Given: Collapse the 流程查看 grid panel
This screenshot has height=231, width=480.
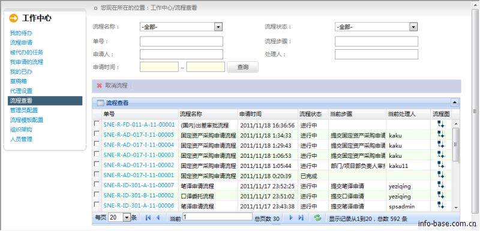Looking at the screenshot, I should click(x=455, y=102).
